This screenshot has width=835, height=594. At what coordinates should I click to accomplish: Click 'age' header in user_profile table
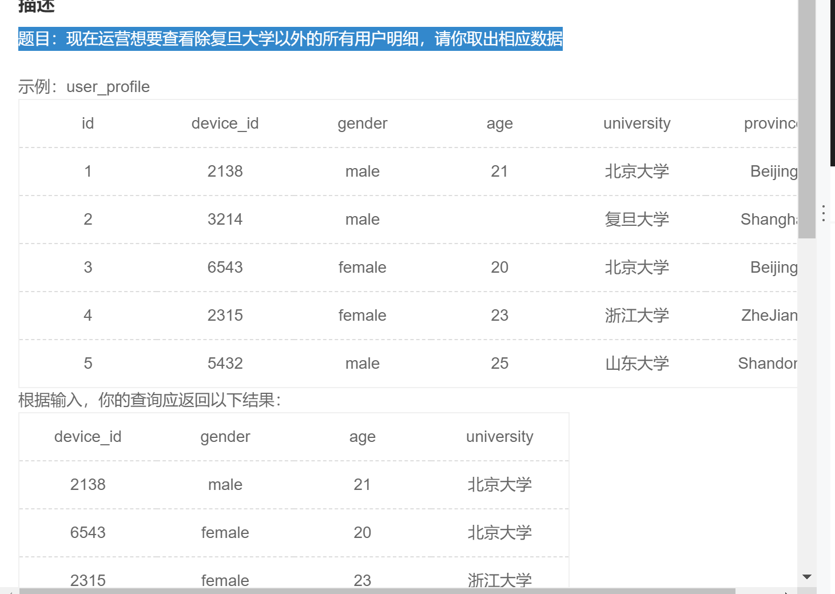click(499, 123)
